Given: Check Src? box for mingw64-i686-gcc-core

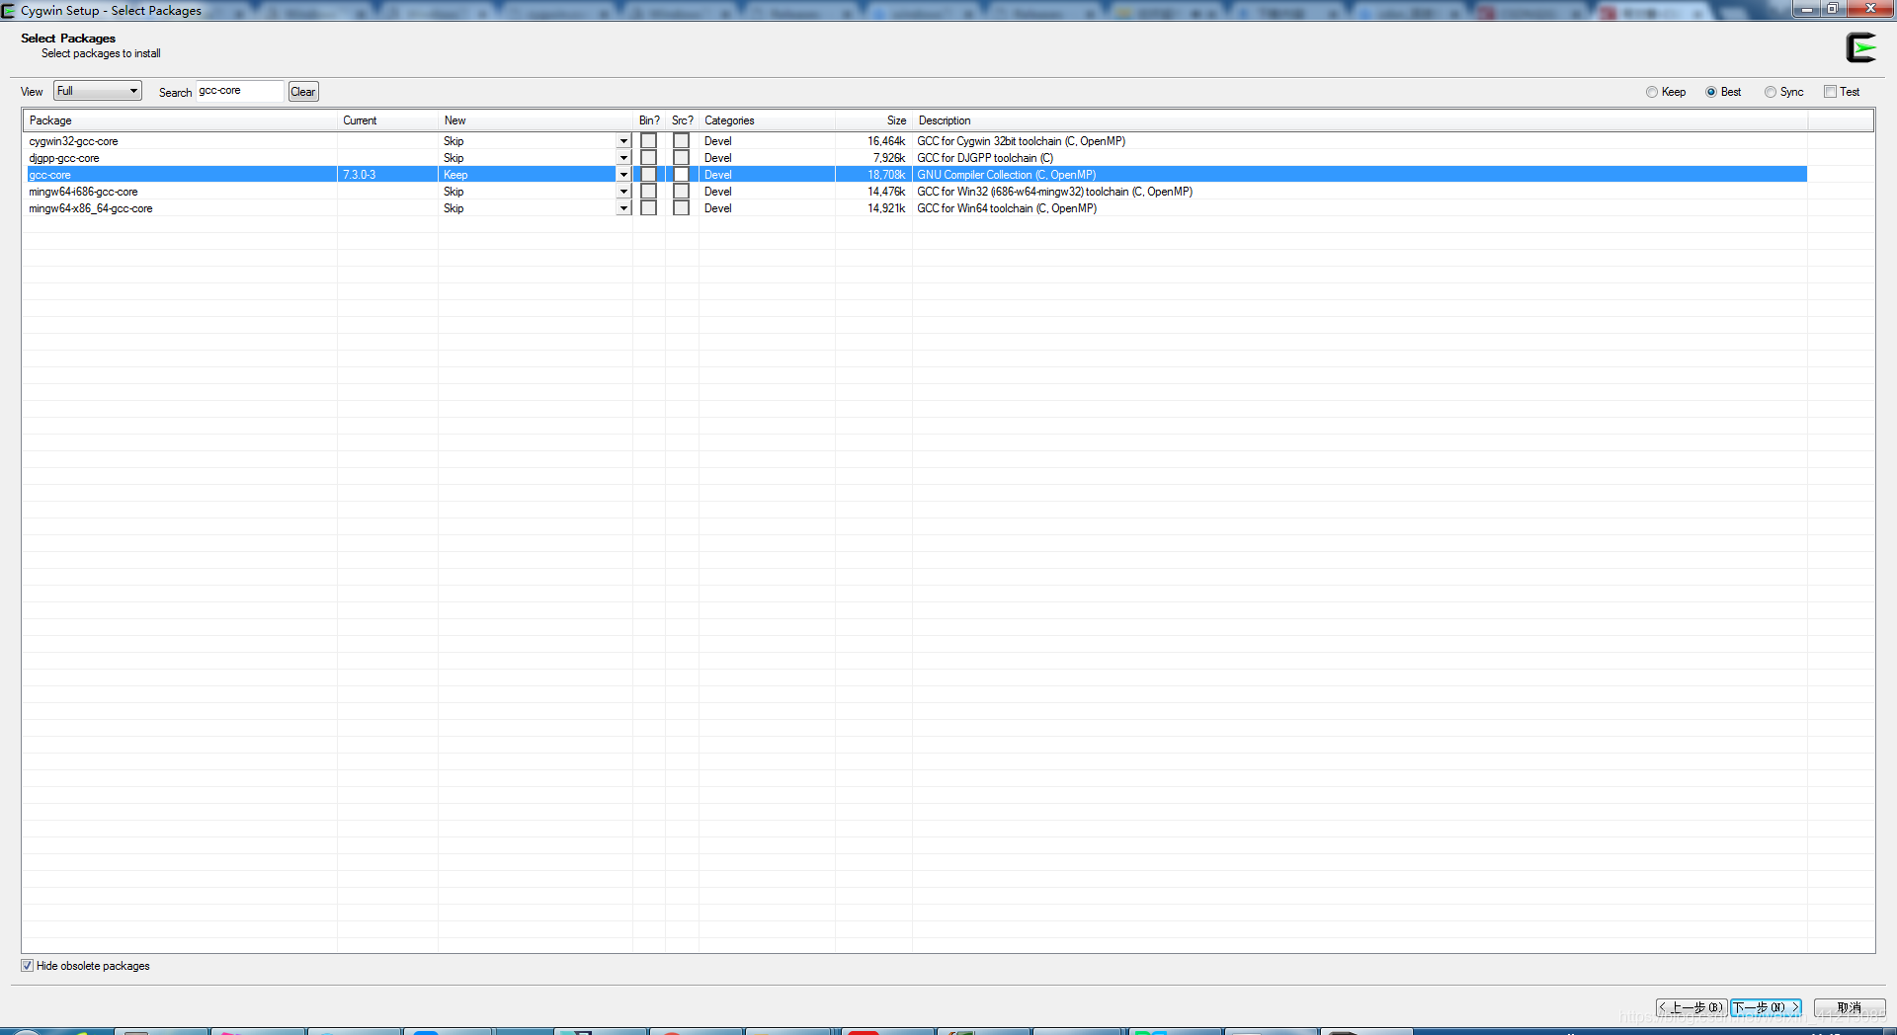Looking at the screenshot, I should 681,192.
